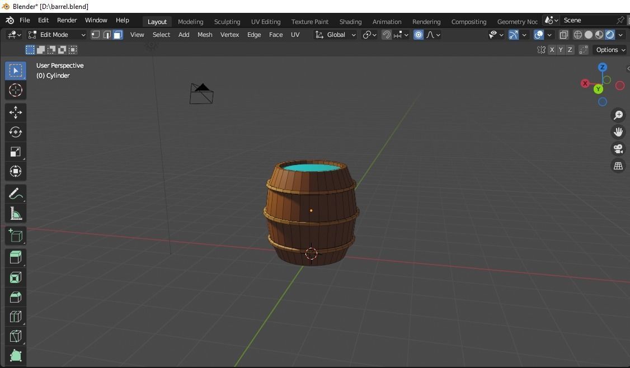Activate the Inset Faces tool
630x368 pixels.
(15, 277)
